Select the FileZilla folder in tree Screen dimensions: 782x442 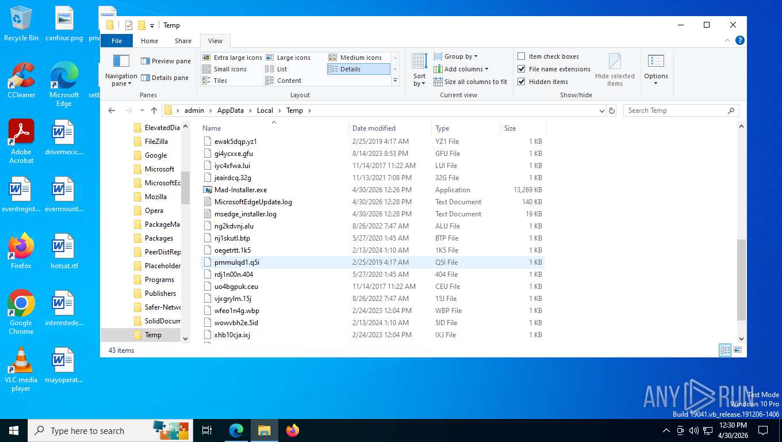156,142
